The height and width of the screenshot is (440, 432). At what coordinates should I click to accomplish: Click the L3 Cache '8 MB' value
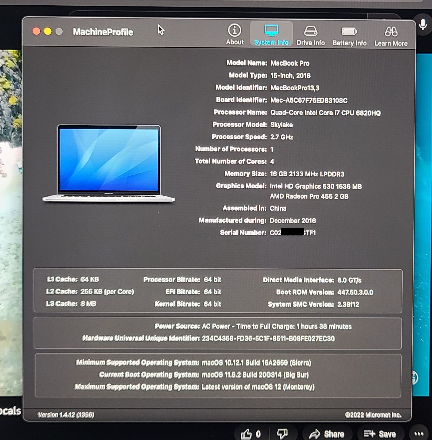coord(88,304)
